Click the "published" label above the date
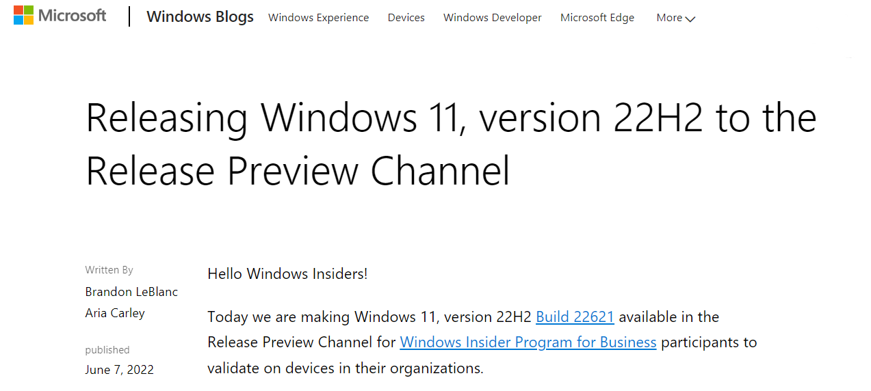 (x=107, y=350)
